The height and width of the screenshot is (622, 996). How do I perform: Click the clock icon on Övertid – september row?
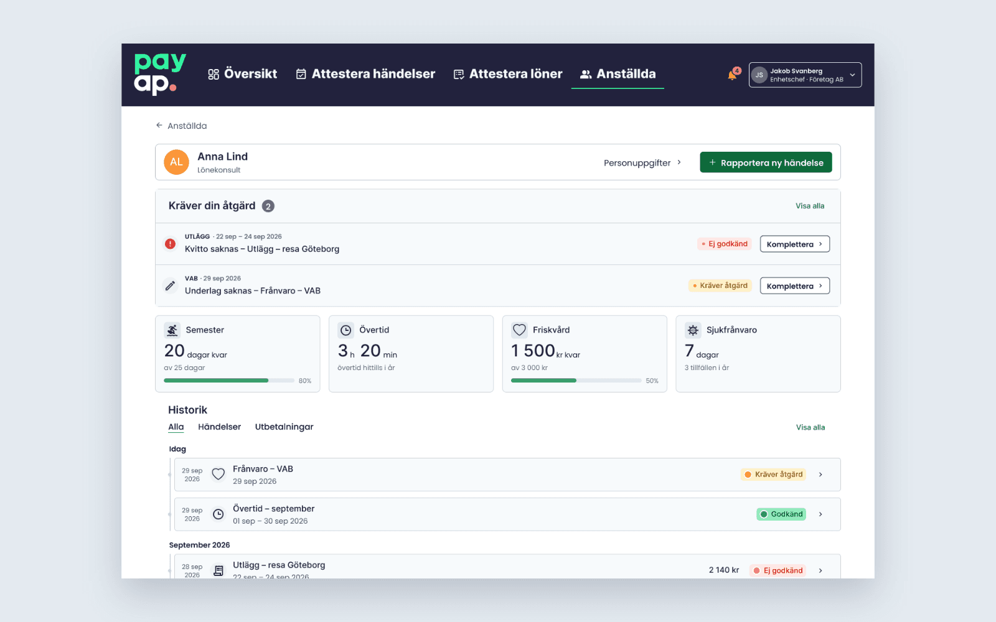[x=218, y=514]
